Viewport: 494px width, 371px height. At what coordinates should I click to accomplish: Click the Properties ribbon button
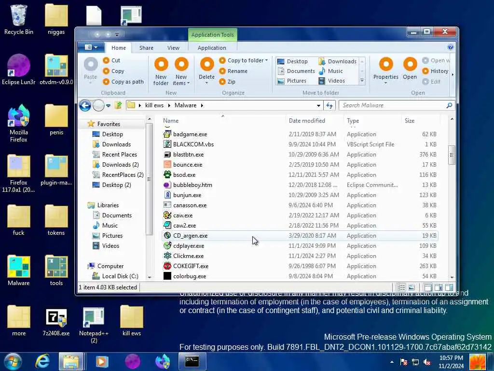coord(385,71)
